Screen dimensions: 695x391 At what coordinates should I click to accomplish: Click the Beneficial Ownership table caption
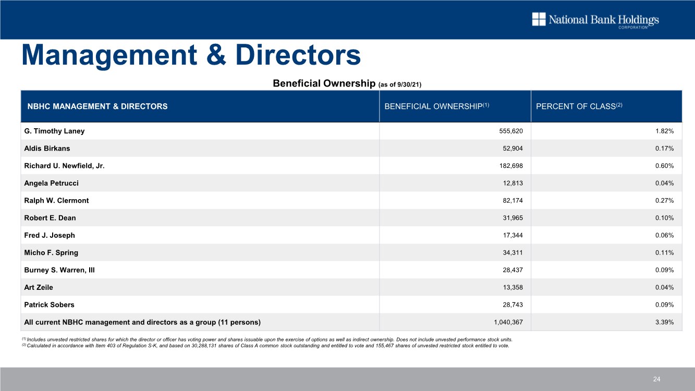tap(347, 83)
